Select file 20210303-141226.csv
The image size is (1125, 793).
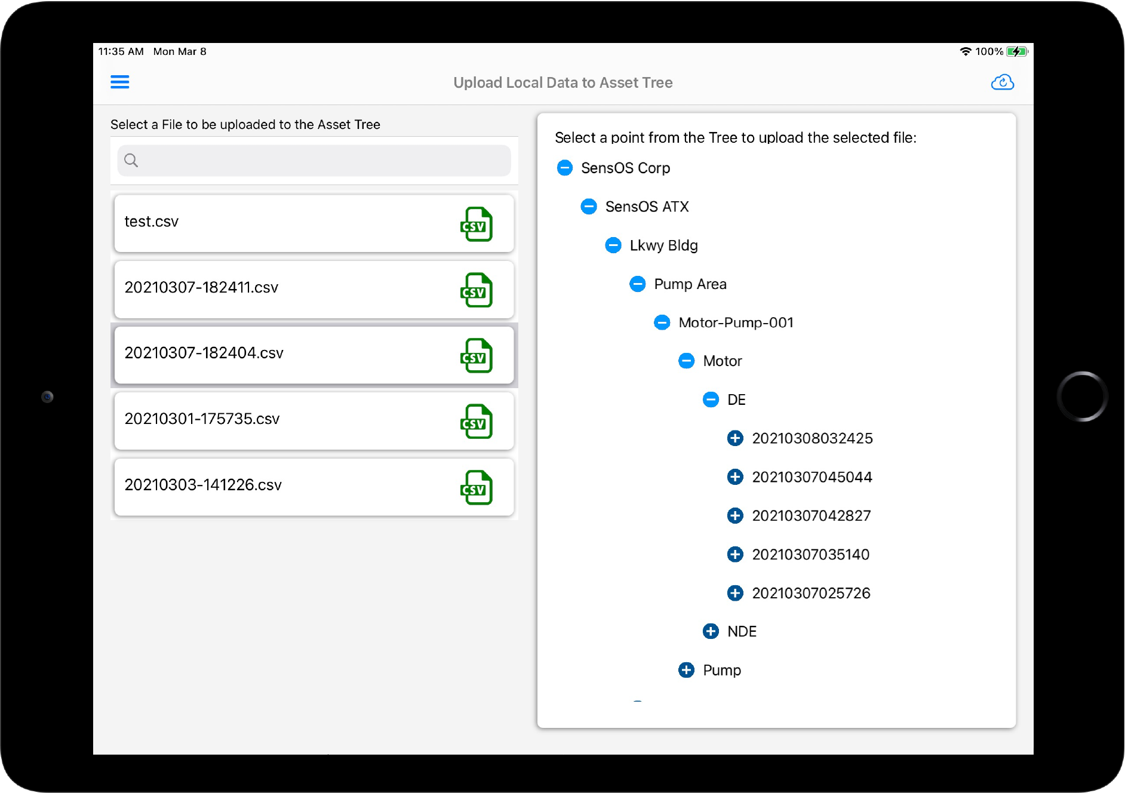314,487
